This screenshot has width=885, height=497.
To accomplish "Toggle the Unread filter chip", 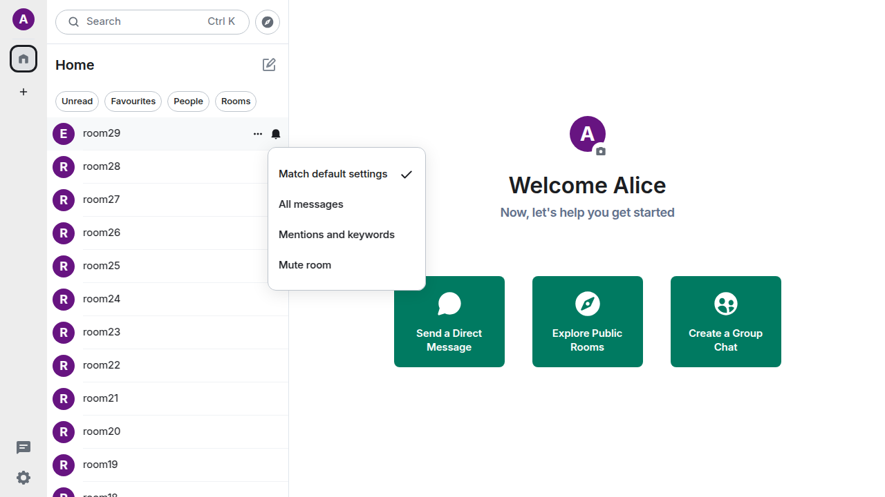I will tap(77, 101).
